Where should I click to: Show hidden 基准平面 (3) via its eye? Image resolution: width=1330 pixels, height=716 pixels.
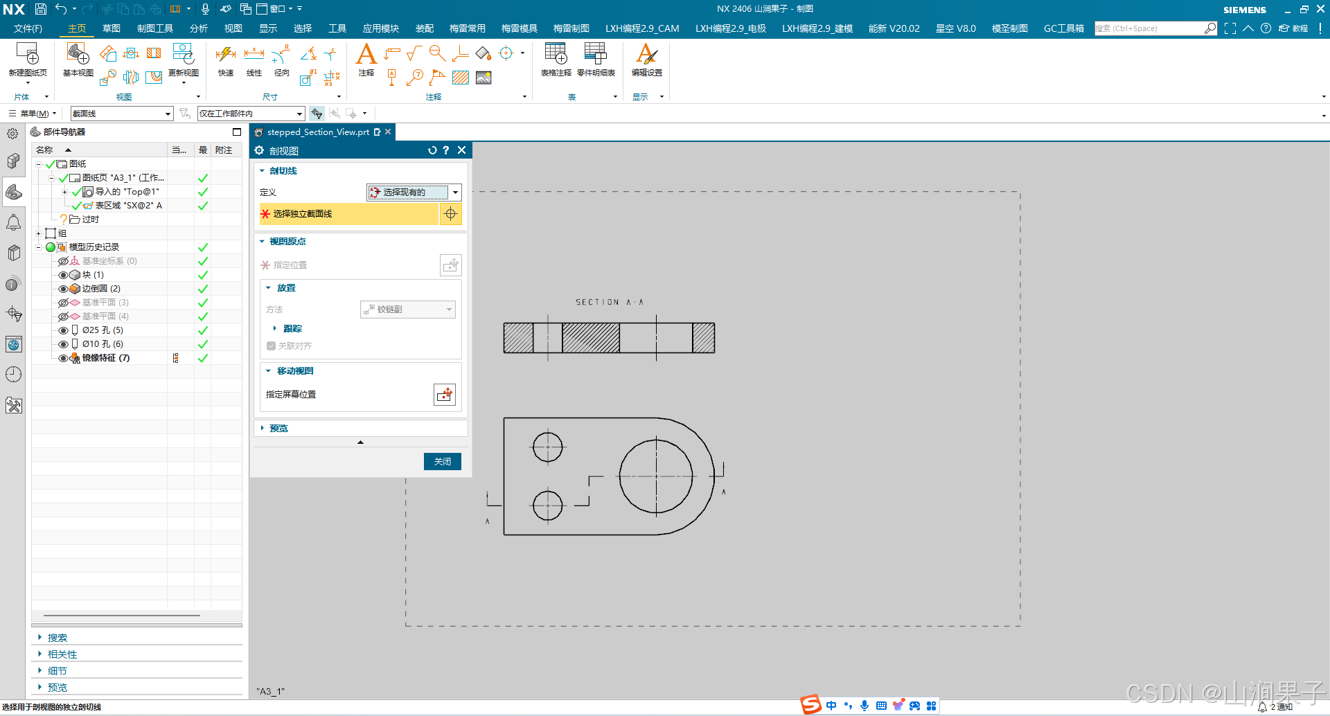tap(63, 303)
